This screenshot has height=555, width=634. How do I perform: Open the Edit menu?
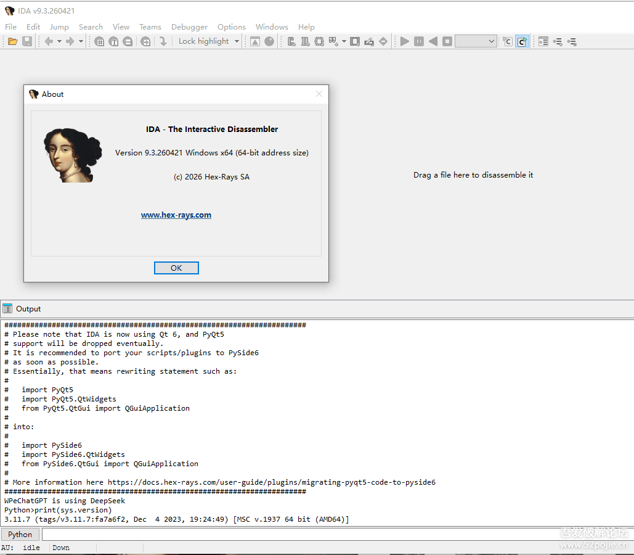(x=33, y=27)
